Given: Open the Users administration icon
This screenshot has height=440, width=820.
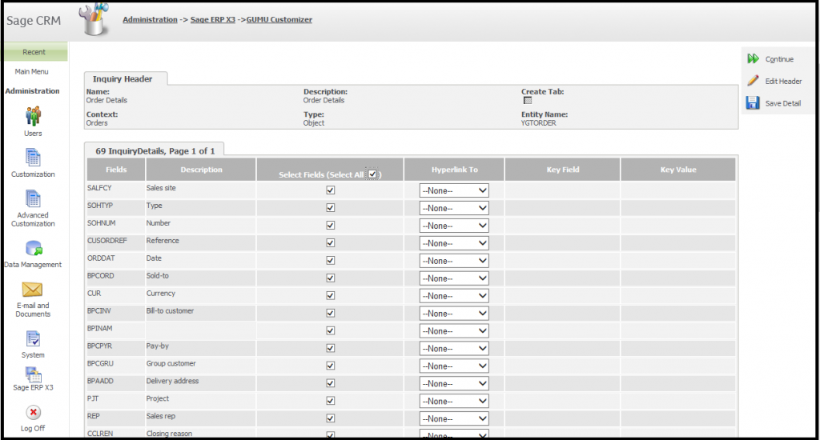Looking at the screenshot, I should pos(33,116).
